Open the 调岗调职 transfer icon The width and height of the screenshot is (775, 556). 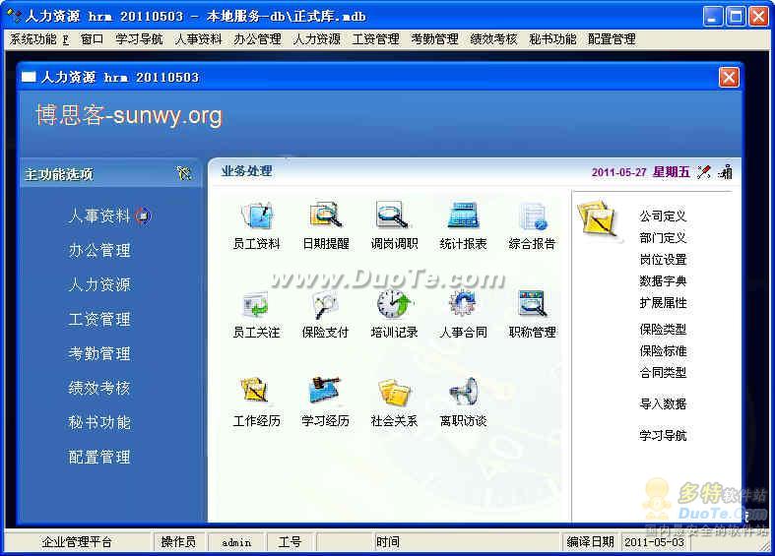tap(394, 216)
